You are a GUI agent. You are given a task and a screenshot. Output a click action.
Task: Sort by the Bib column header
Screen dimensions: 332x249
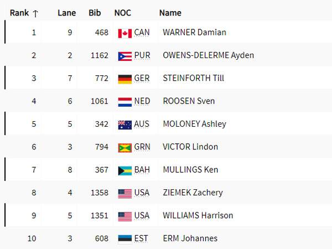pyautogui.click(x=95, y=13)
